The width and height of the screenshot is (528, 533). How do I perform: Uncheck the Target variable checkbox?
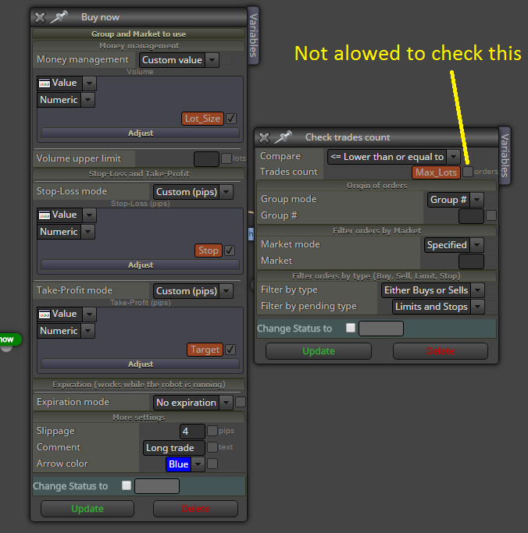230,350
